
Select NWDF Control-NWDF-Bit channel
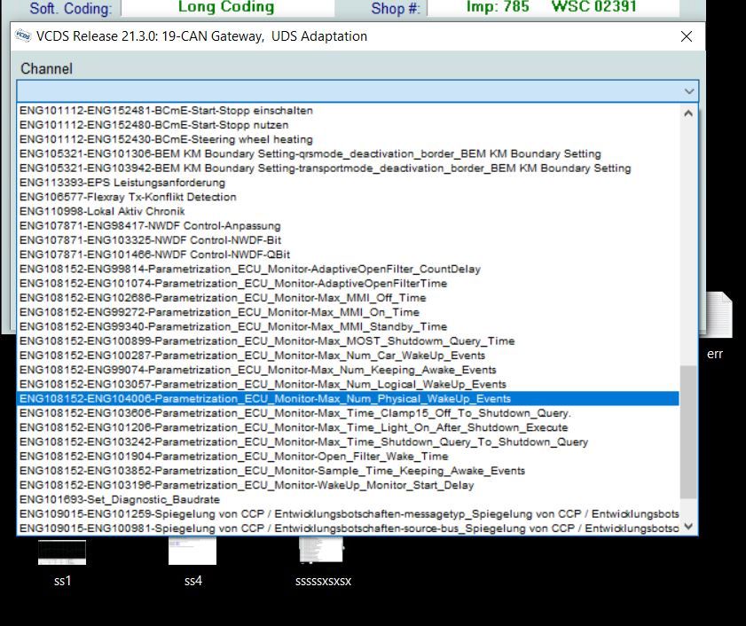point(348,240)
